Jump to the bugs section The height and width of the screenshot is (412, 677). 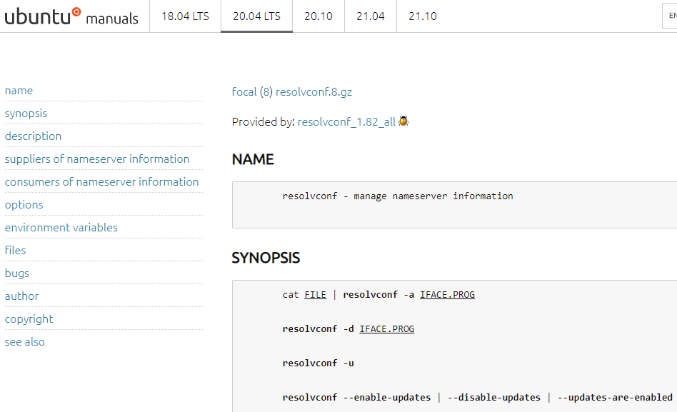pyautogui.click(x=17, y=273)
